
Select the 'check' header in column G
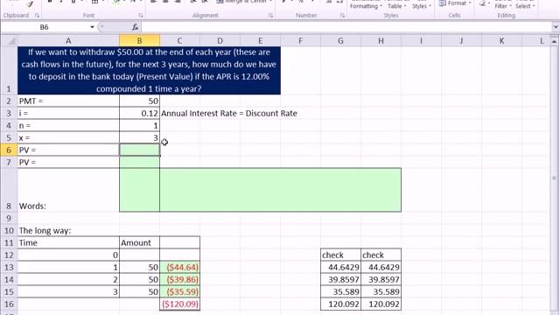[x=340, y=255]
